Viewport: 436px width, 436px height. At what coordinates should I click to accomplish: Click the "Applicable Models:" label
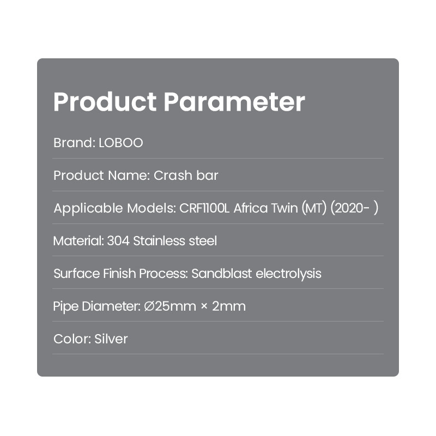click(x=114, y=208)
